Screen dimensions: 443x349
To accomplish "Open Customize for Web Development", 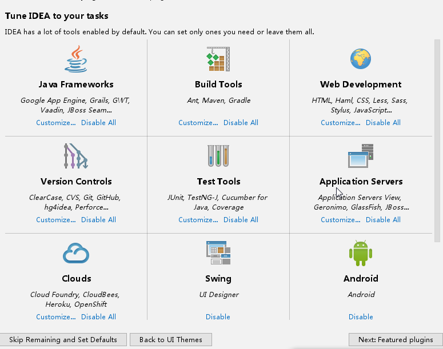I will coord(341,123).
